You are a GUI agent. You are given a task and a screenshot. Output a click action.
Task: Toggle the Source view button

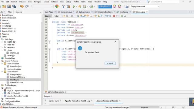point(48,16)
